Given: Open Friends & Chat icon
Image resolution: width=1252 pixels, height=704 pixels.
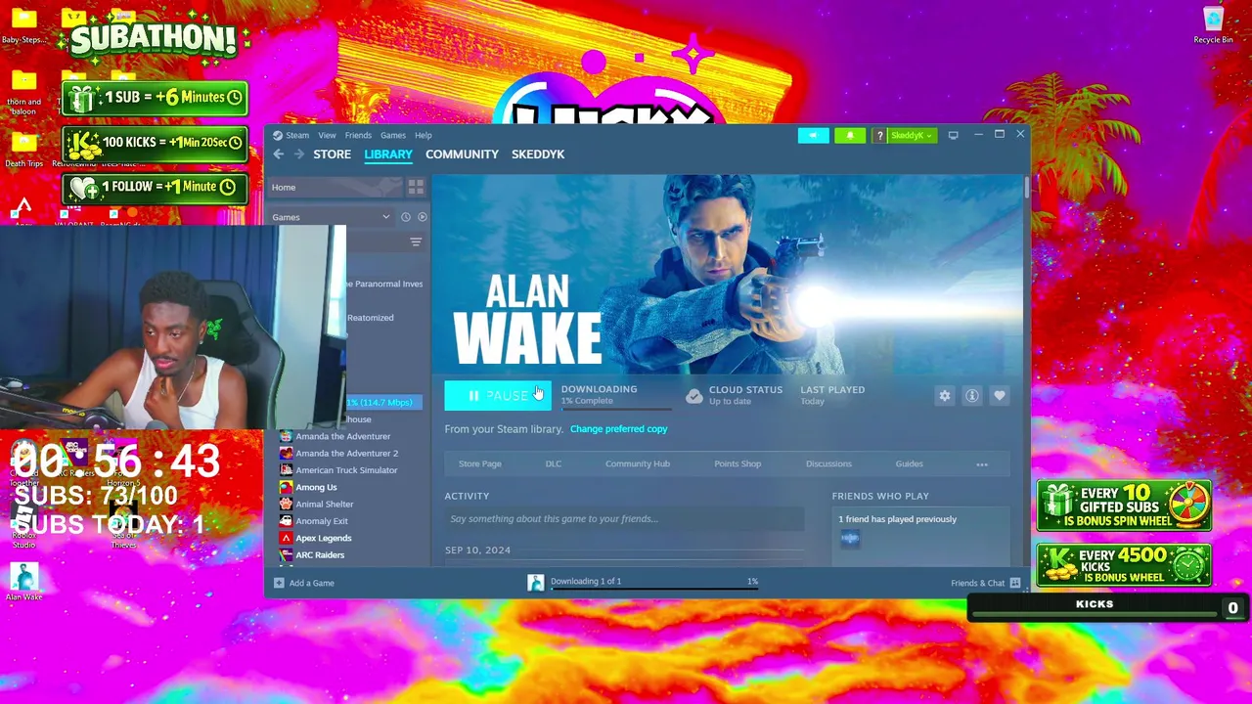Looking at the screenshot, I should (x=1015, y=584).
